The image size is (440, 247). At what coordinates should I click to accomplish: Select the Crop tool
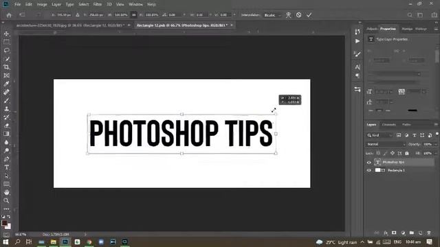tap(6, 67)
